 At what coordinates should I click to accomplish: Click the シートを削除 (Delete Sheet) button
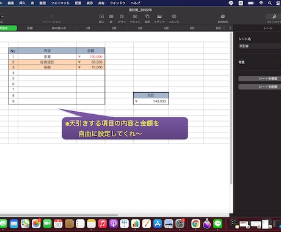(x=260, y=87)
